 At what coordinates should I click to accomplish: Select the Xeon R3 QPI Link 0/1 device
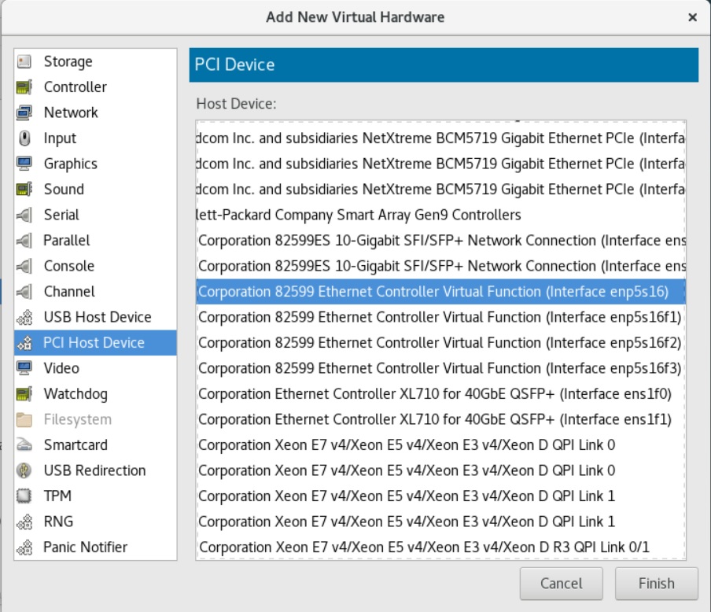[x=440, y=547]
